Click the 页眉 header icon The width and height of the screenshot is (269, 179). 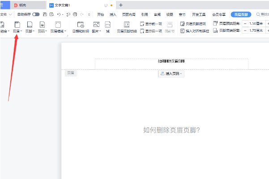17,25
